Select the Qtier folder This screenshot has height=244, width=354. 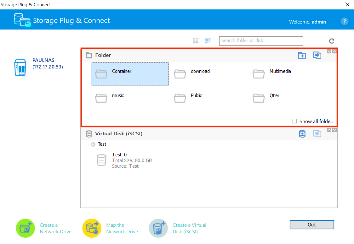coord(266,98)
